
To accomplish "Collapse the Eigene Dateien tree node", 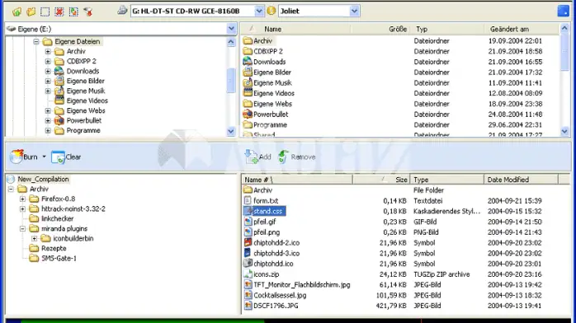I will coord(36,41).
